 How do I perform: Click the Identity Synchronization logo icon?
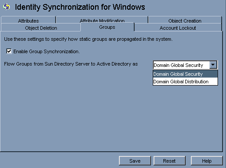click(x=6, y=7)
